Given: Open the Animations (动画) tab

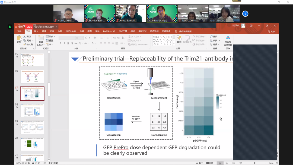Looking at the screenshot, I should (x=60, y=31).
